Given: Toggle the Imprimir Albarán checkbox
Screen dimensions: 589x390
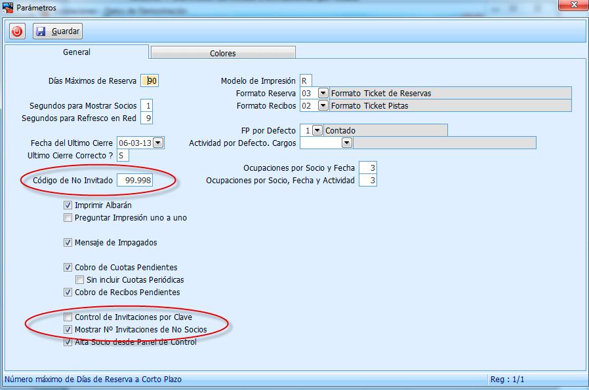Looking at the screenshot, I should (x=68, y=205).
